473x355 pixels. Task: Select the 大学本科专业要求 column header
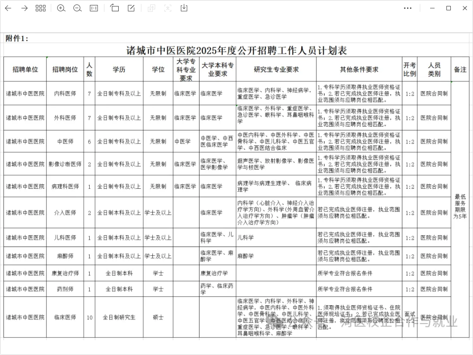click(x=217, y=70)
